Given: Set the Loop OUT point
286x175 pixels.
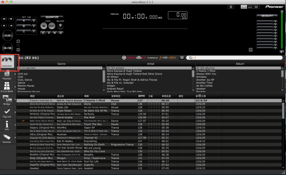Looking at the screenshot, I should tap(52, 26).
